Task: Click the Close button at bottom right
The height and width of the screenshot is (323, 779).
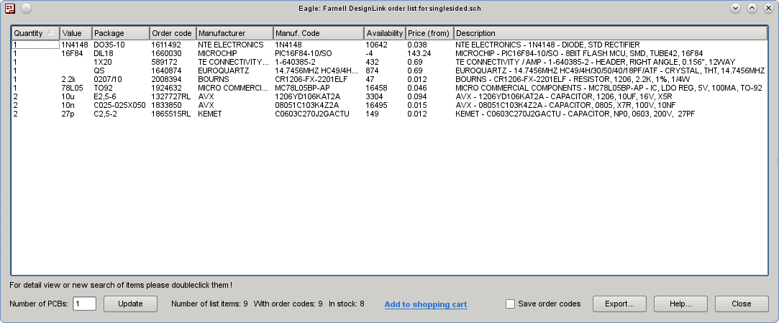Action: coord(741,304)
